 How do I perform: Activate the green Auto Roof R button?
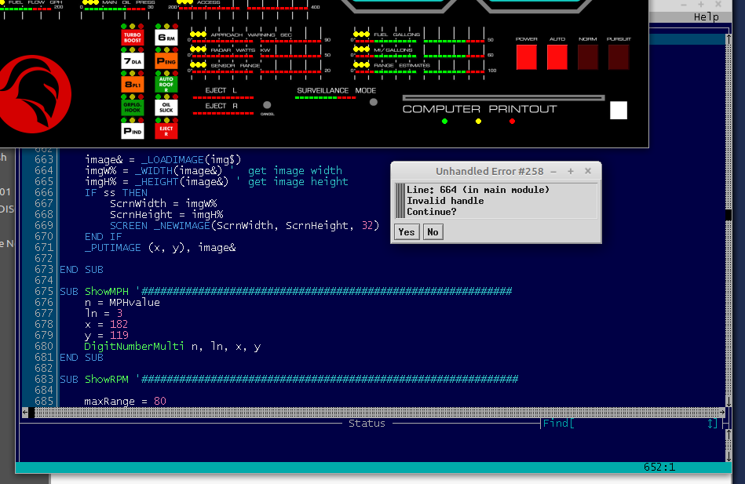pyautogui.click(x=166, y=83)
